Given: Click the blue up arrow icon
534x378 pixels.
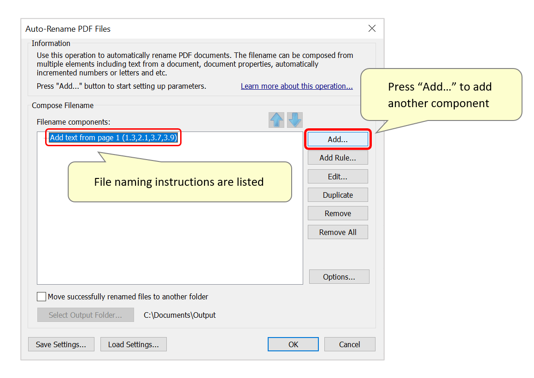Looking at the screenshot, I should [276, 120].
